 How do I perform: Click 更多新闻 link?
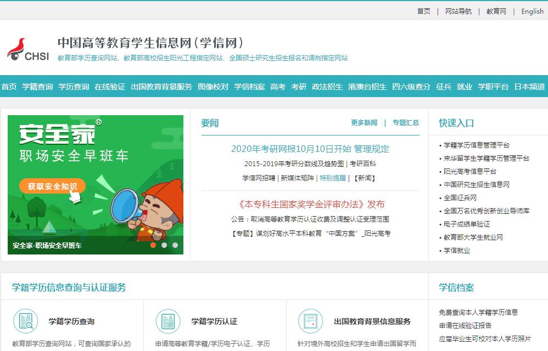click(x=364, y=122)
